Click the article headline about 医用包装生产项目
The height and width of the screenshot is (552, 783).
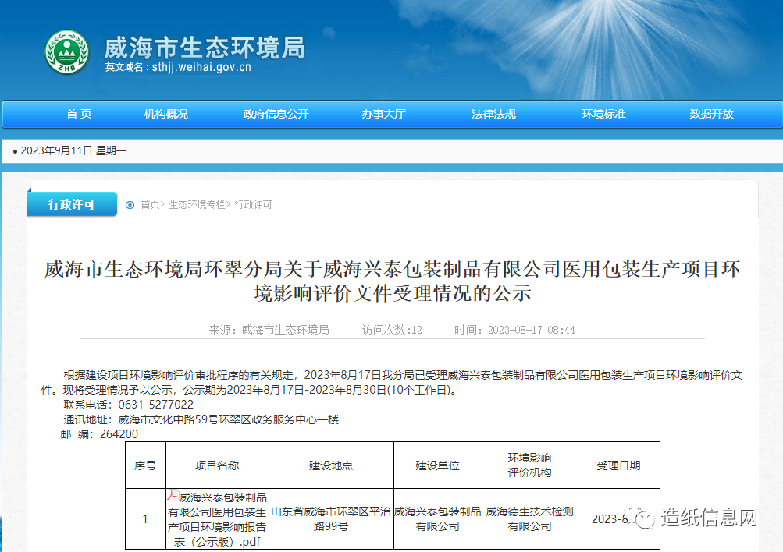click(392, 281)
